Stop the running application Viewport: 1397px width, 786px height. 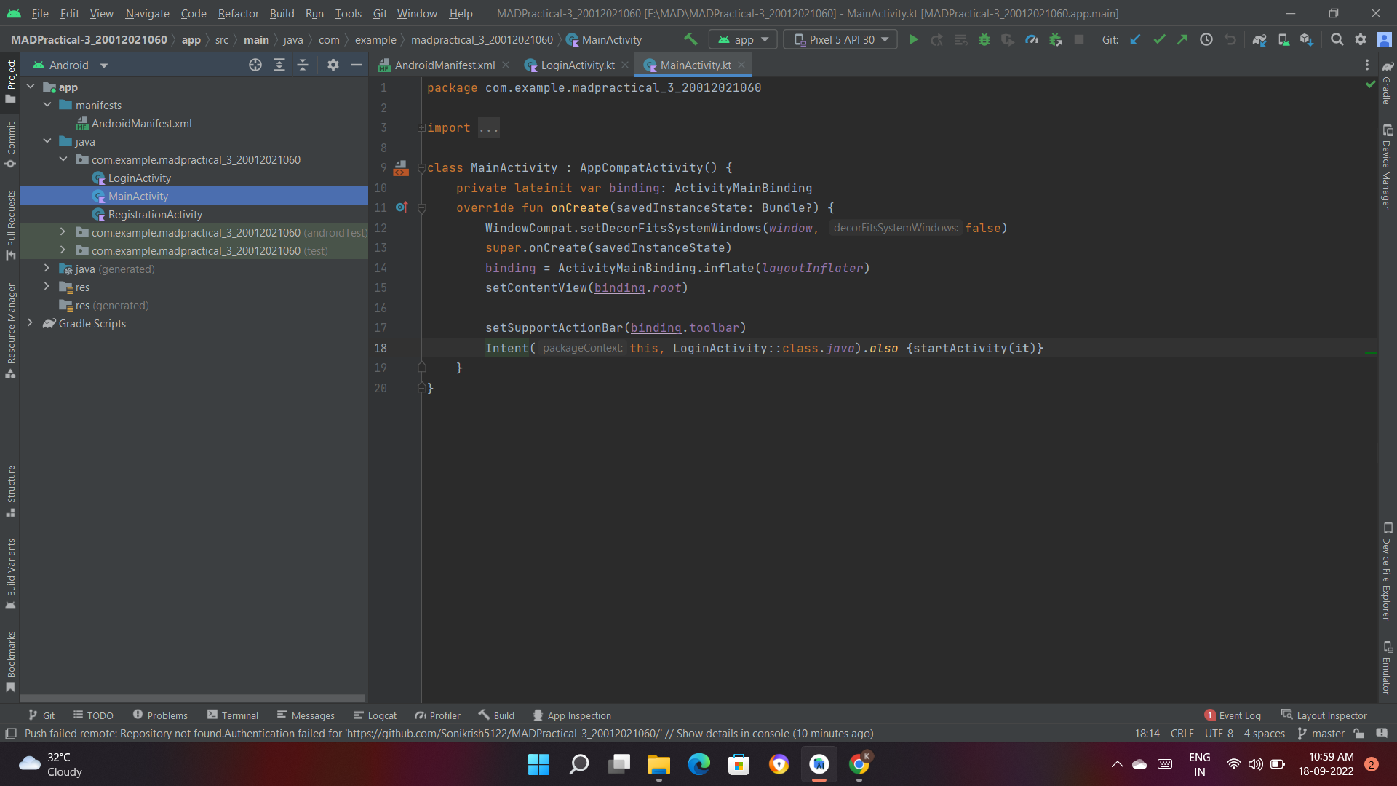click(1080, 39)
